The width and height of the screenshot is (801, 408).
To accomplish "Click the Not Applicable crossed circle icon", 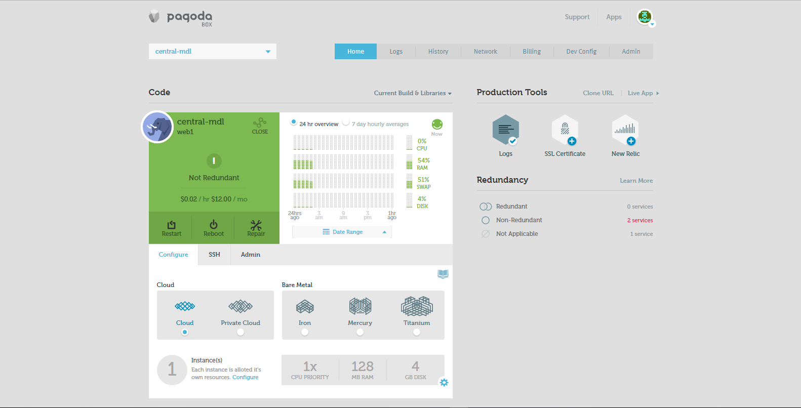I will 486,234.
